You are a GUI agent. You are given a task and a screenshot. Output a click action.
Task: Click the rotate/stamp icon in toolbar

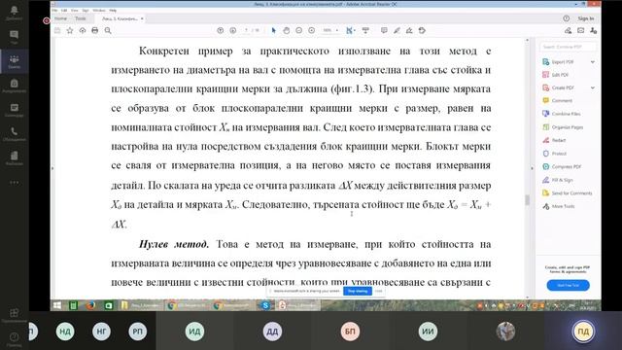point(422,30)
